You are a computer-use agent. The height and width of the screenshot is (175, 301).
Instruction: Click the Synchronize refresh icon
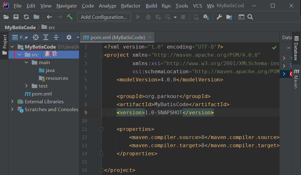tap(26, 17)
